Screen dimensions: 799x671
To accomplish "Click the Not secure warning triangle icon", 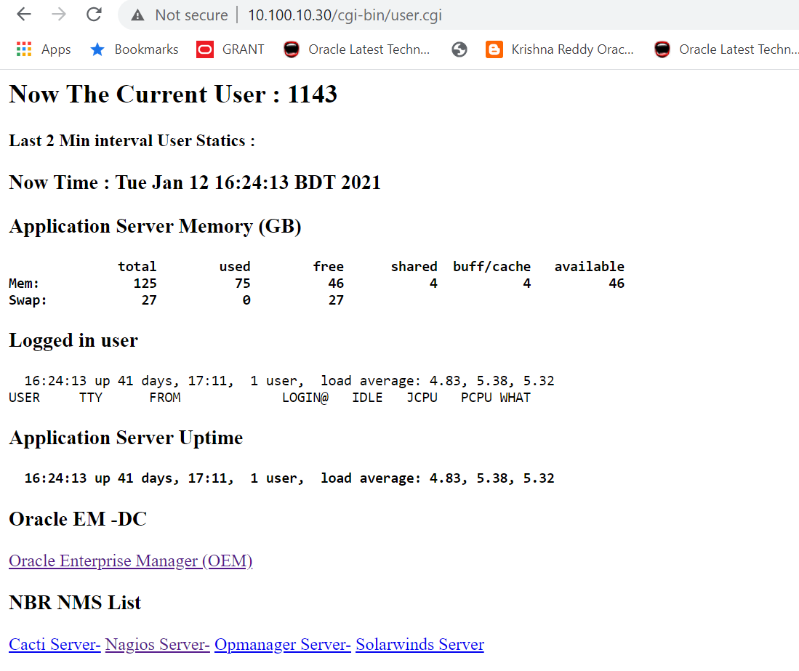I will (137, 15).
